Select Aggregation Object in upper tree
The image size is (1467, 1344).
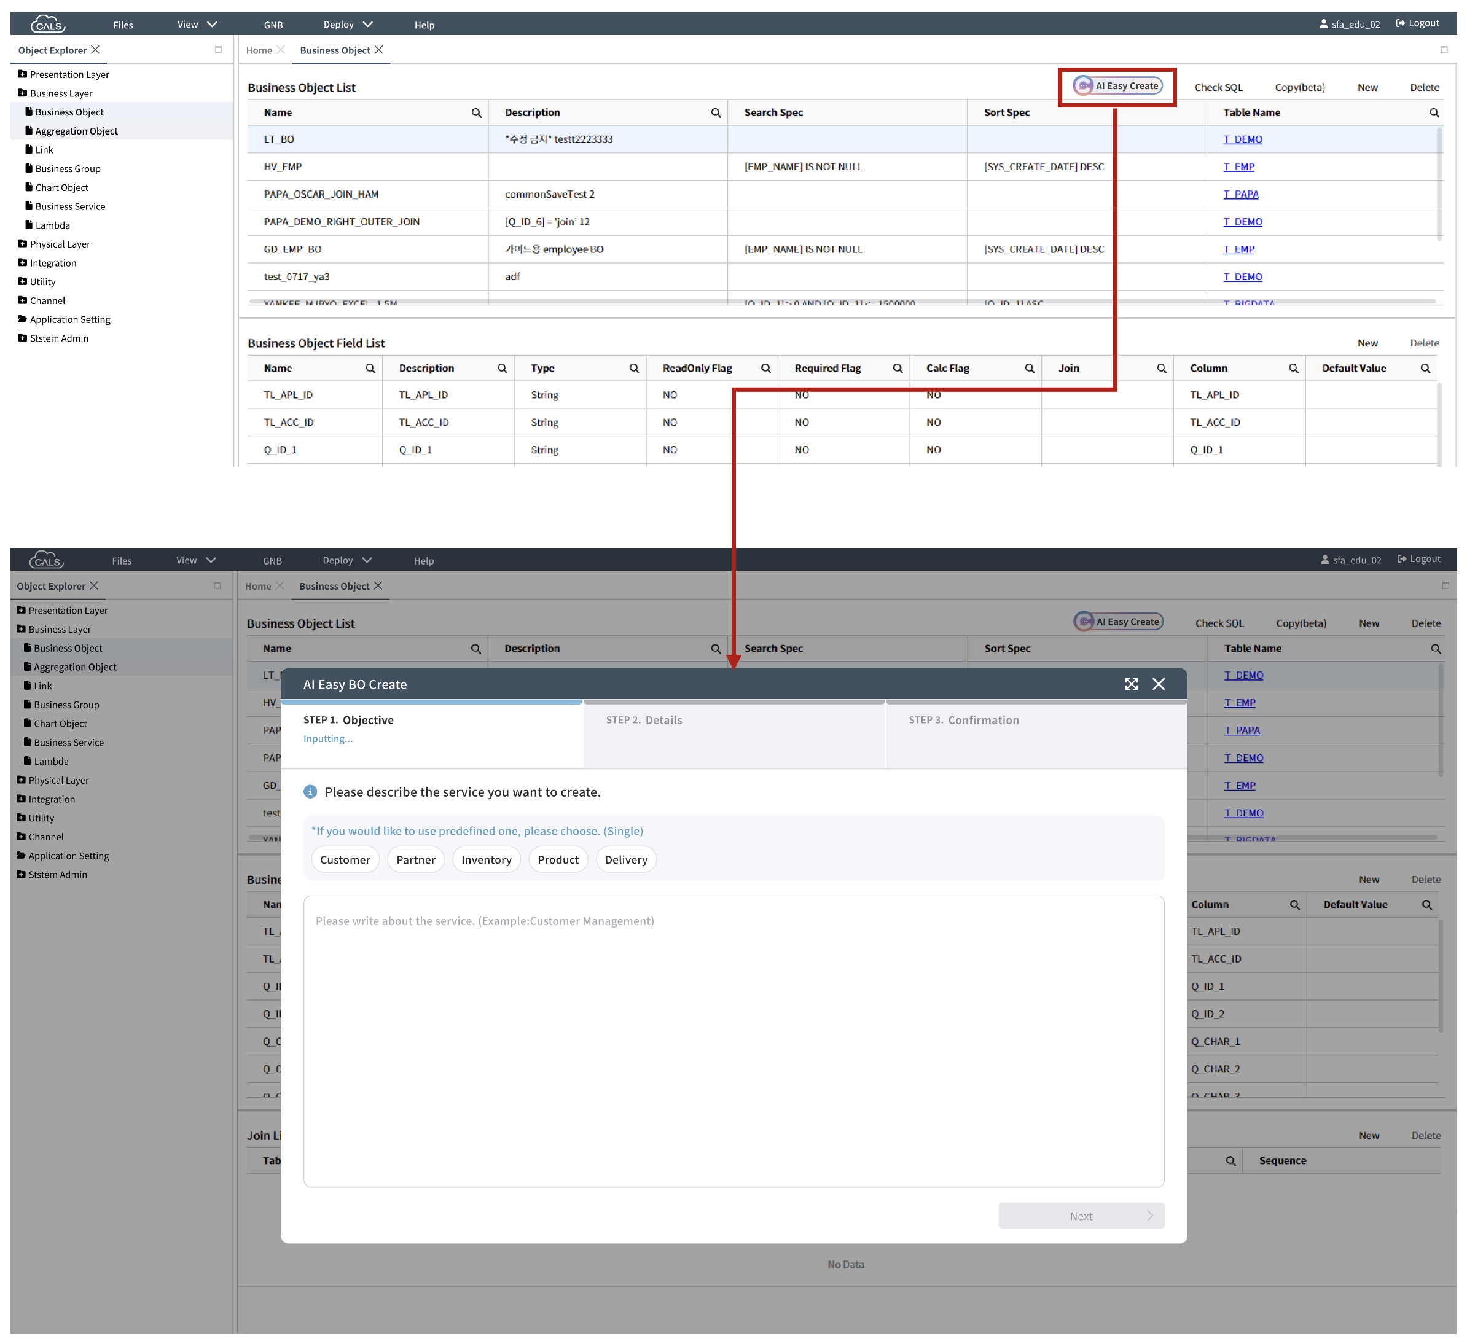click(76, 131)
